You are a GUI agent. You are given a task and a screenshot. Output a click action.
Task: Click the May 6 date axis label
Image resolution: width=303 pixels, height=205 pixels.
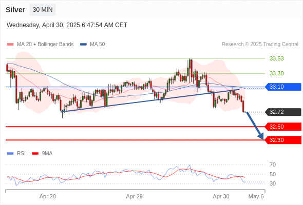pyautogui.click(x=256, y=196)
